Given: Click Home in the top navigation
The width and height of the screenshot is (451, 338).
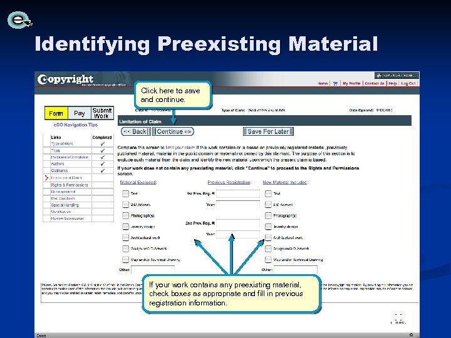Looking at the screenshot, I should [323, 83].
